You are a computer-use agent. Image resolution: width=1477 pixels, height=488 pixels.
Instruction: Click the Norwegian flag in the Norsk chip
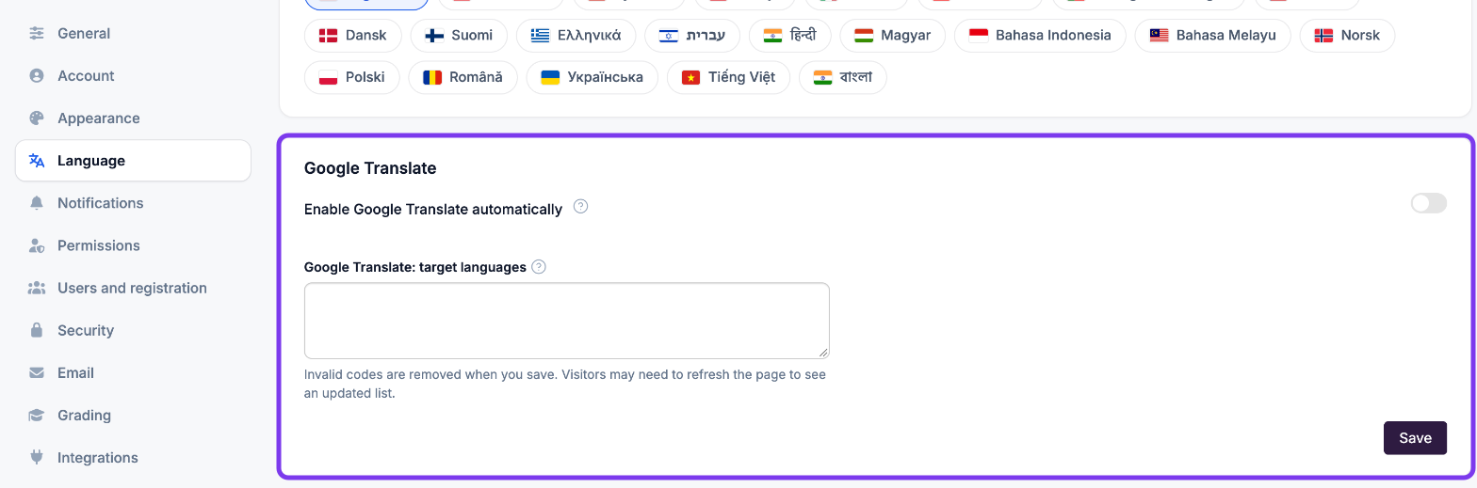click(1323, 36)
